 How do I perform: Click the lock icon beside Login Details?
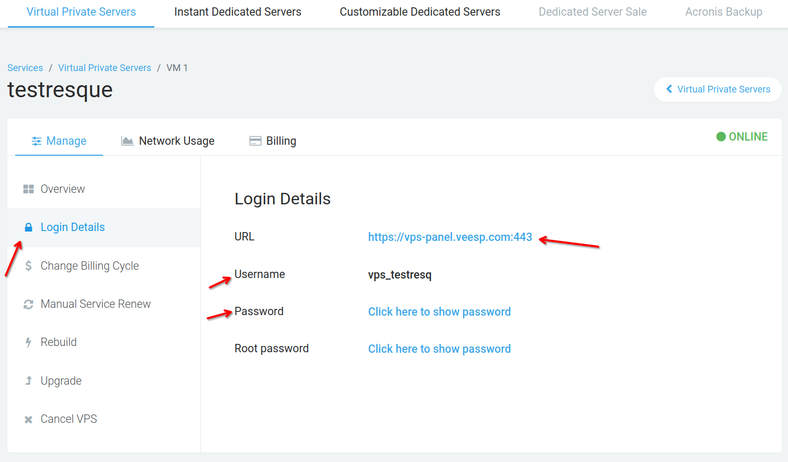(28, 227)
